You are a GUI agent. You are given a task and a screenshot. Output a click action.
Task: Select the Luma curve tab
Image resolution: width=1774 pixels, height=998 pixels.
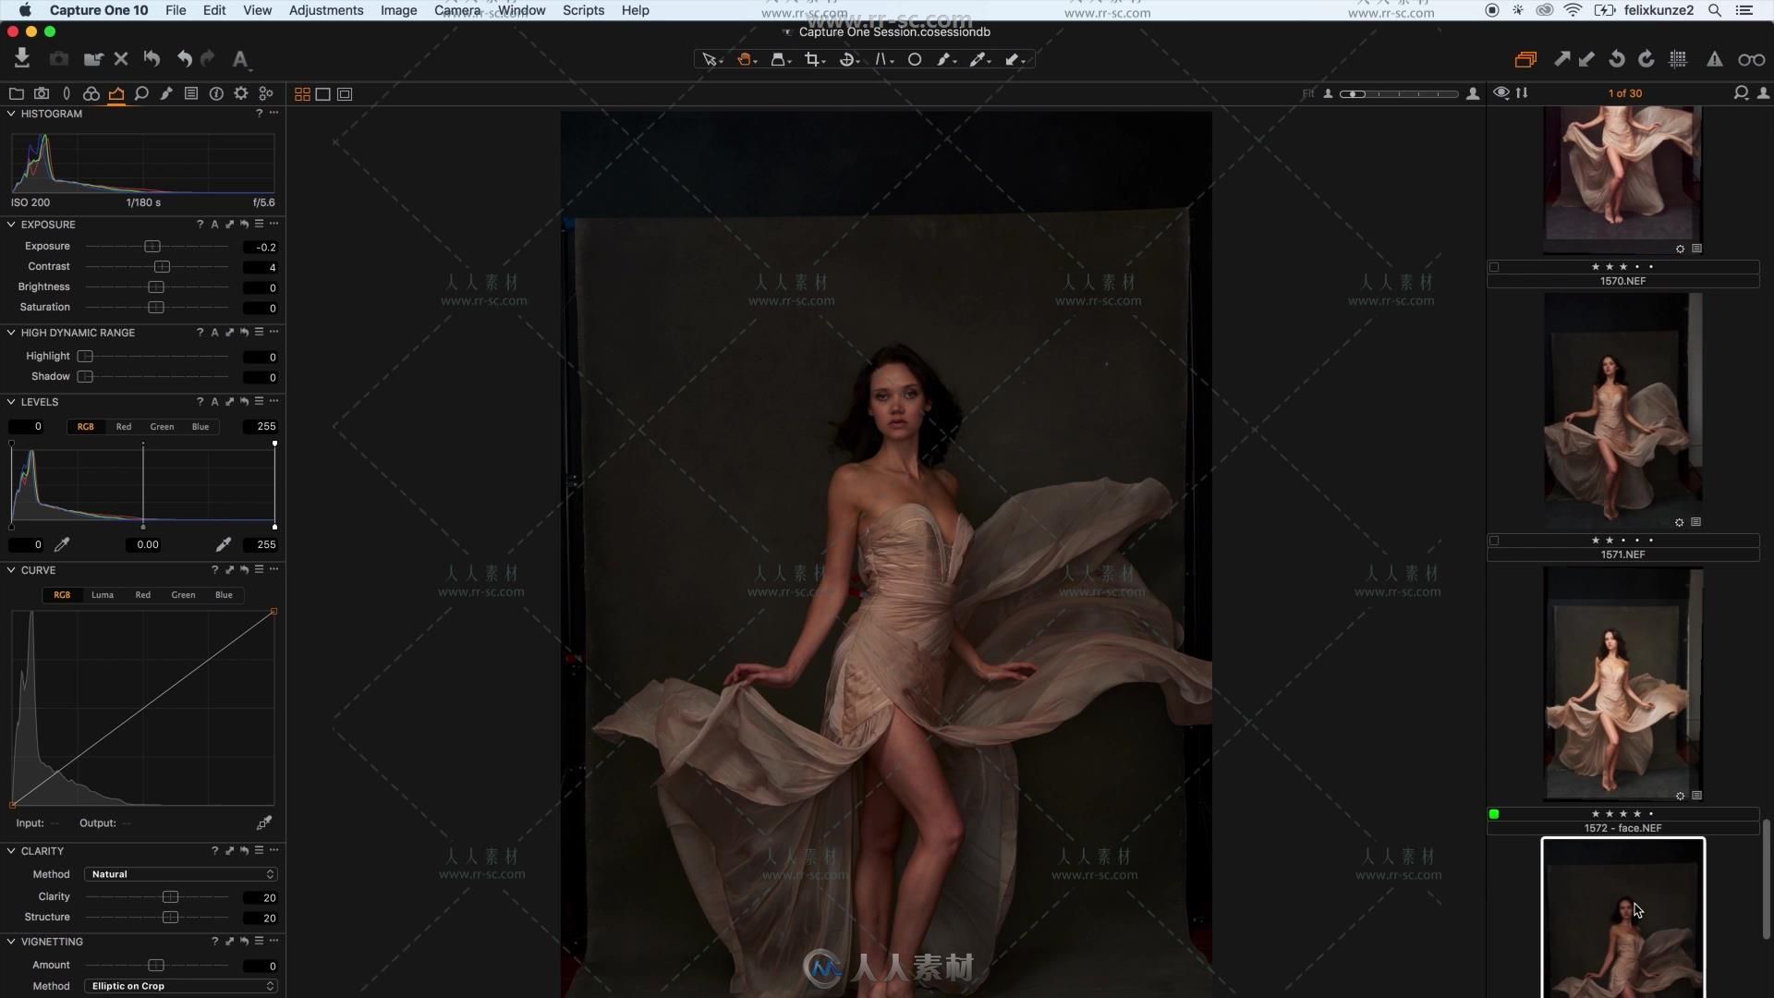[x=103, y=595]
